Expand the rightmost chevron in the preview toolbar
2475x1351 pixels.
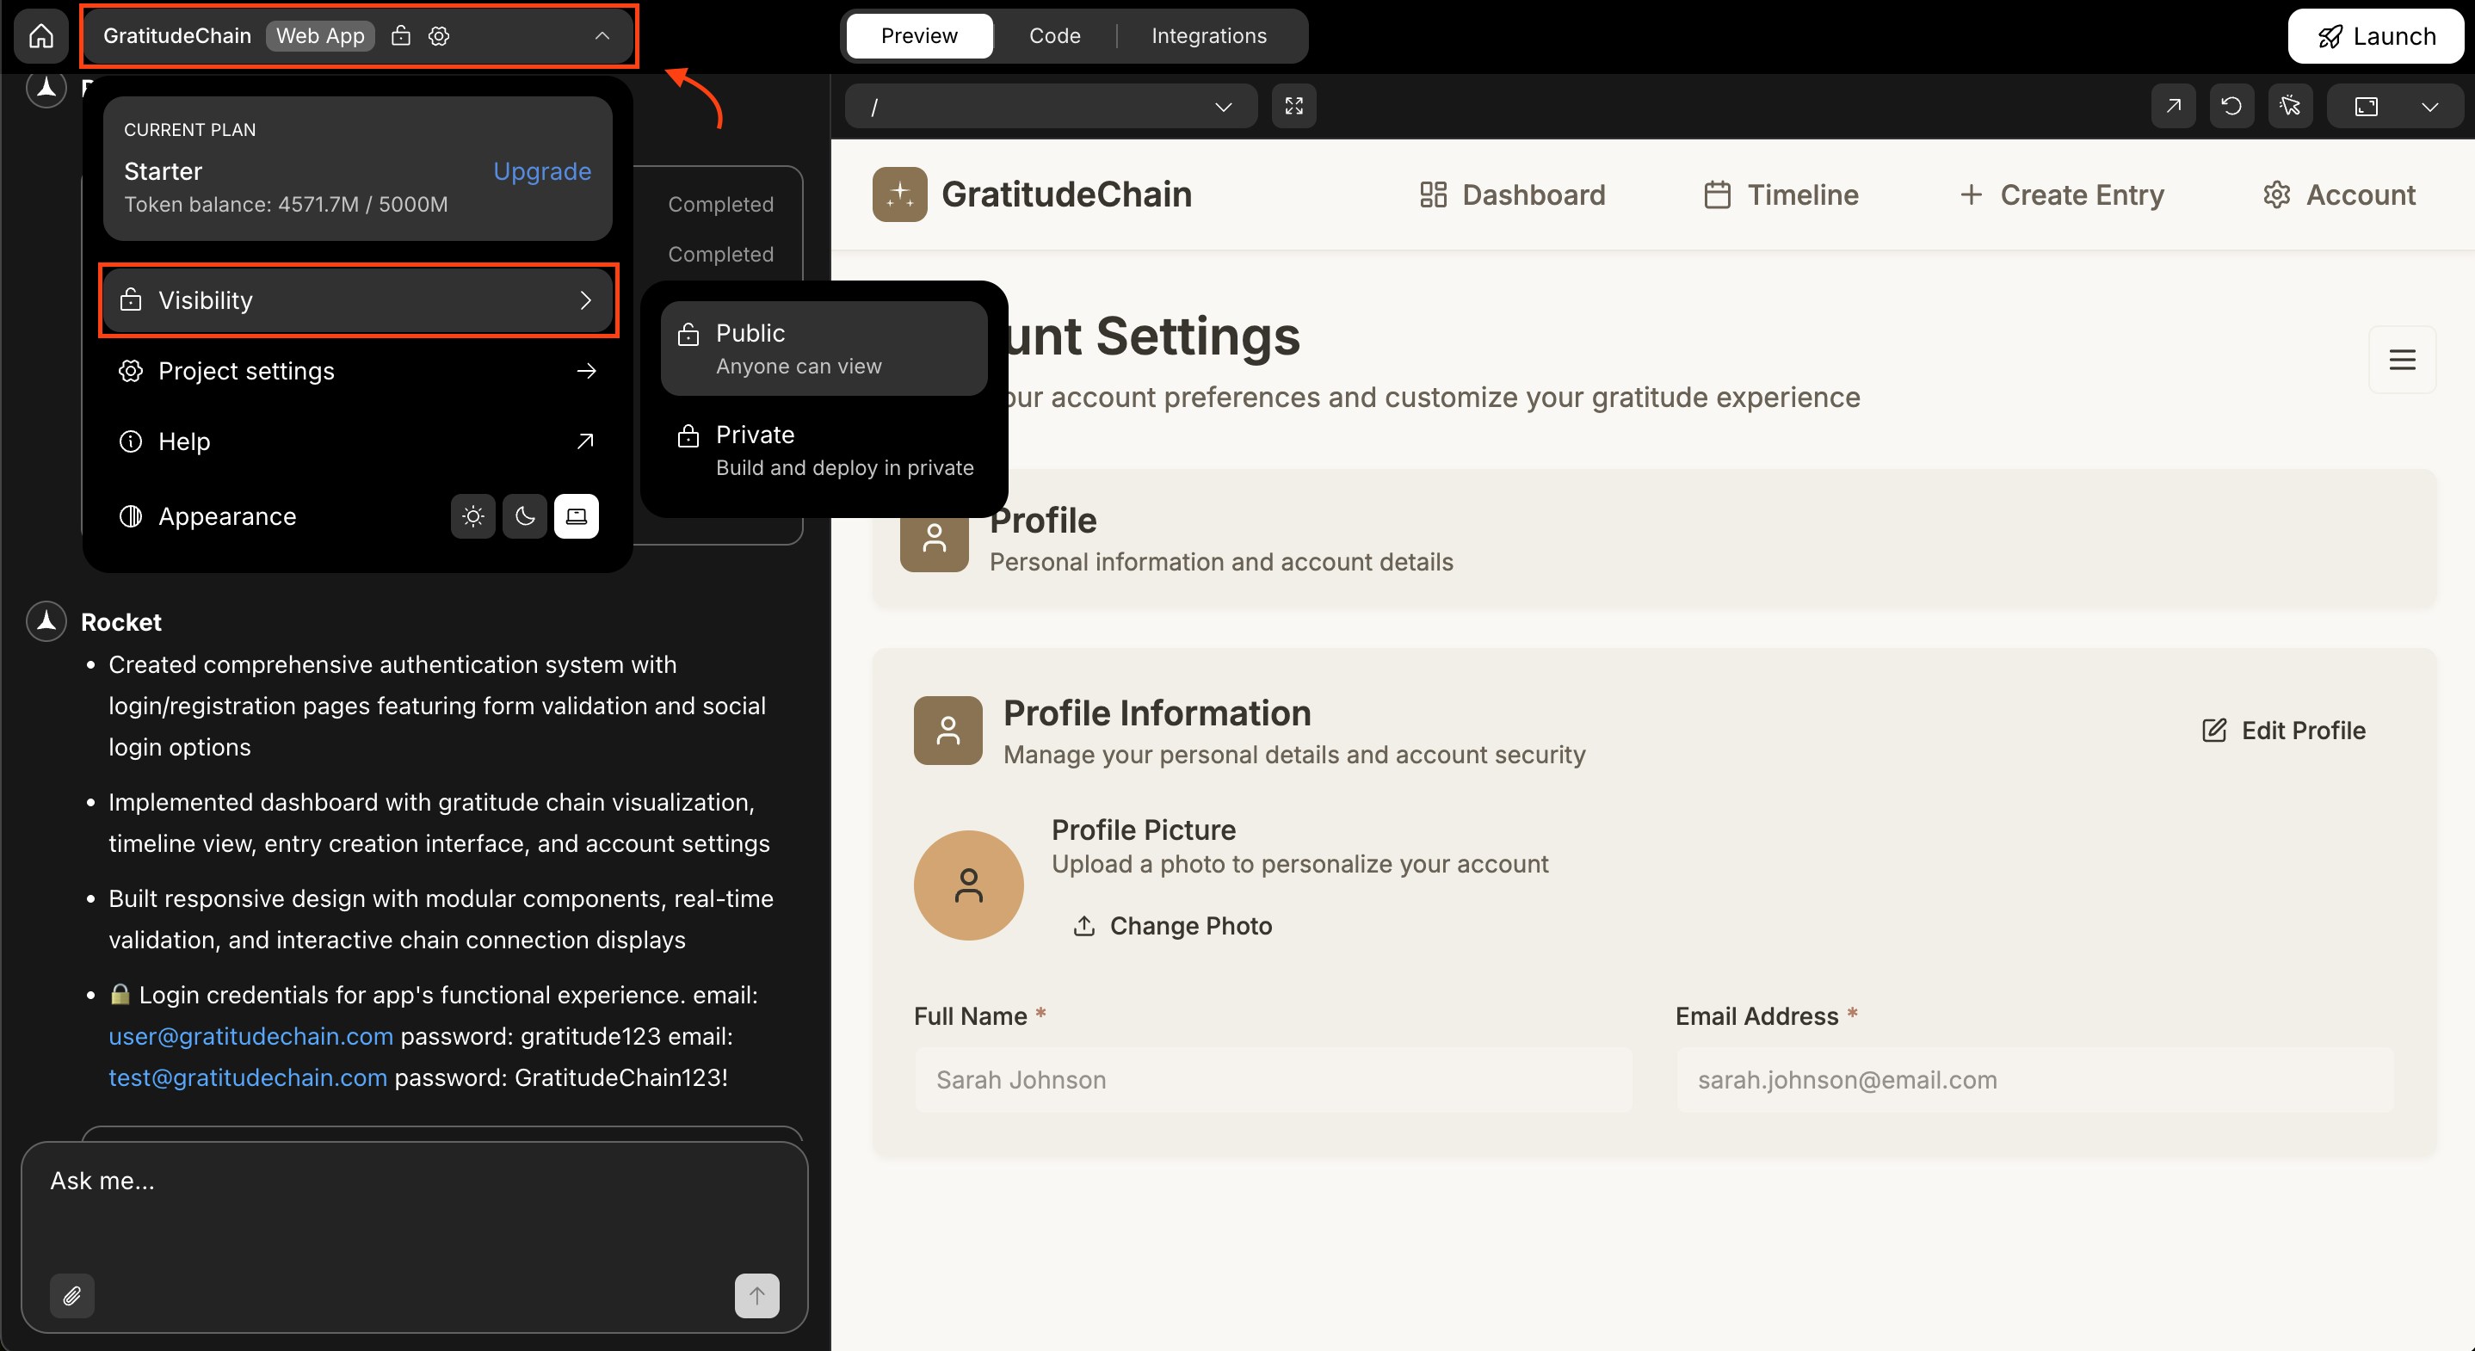(2431, 106)
